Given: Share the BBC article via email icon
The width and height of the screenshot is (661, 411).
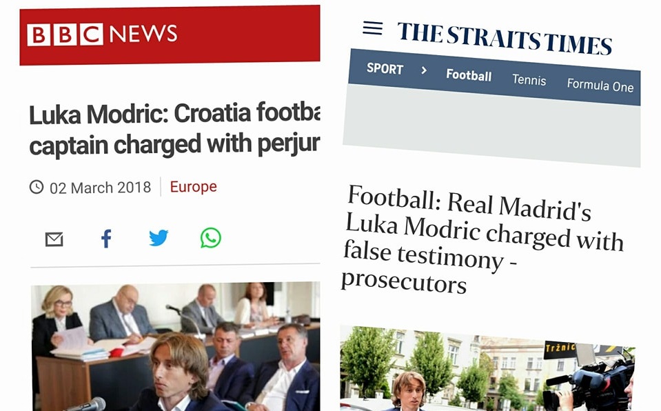Looking at the screenshot, I should [x=54, y=239].
